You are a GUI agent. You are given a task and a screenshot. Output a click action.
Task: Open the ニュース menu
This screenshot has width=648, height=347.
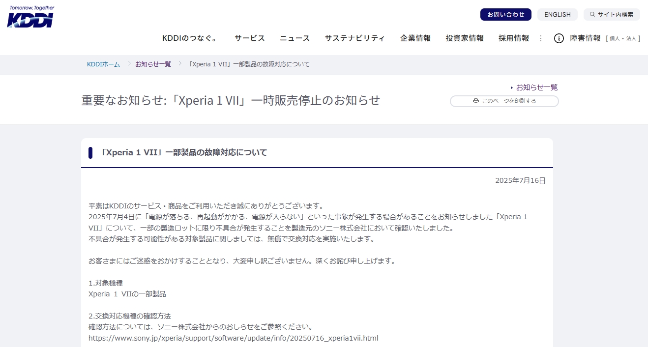(295, 38)
